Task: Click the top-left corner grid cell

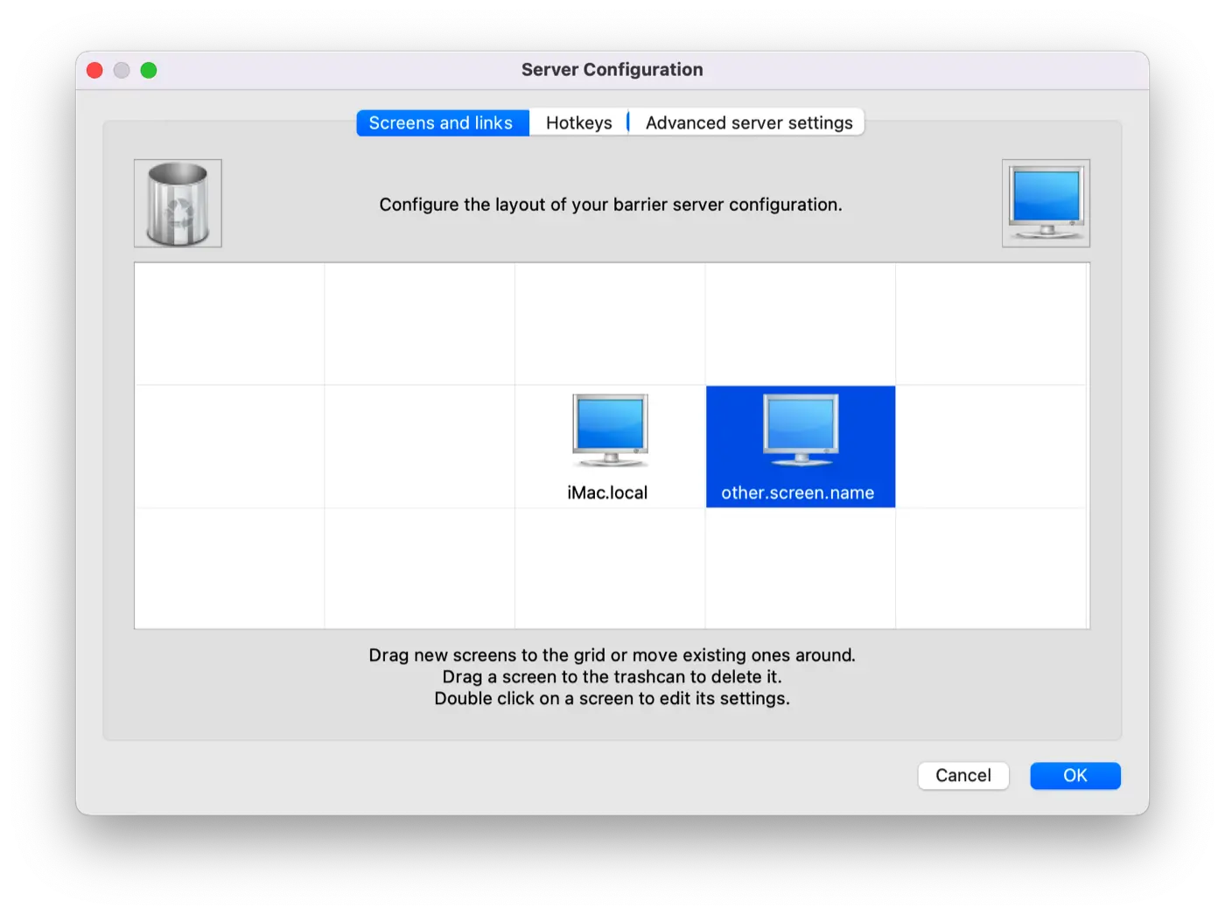Action: tap(229, 324)
